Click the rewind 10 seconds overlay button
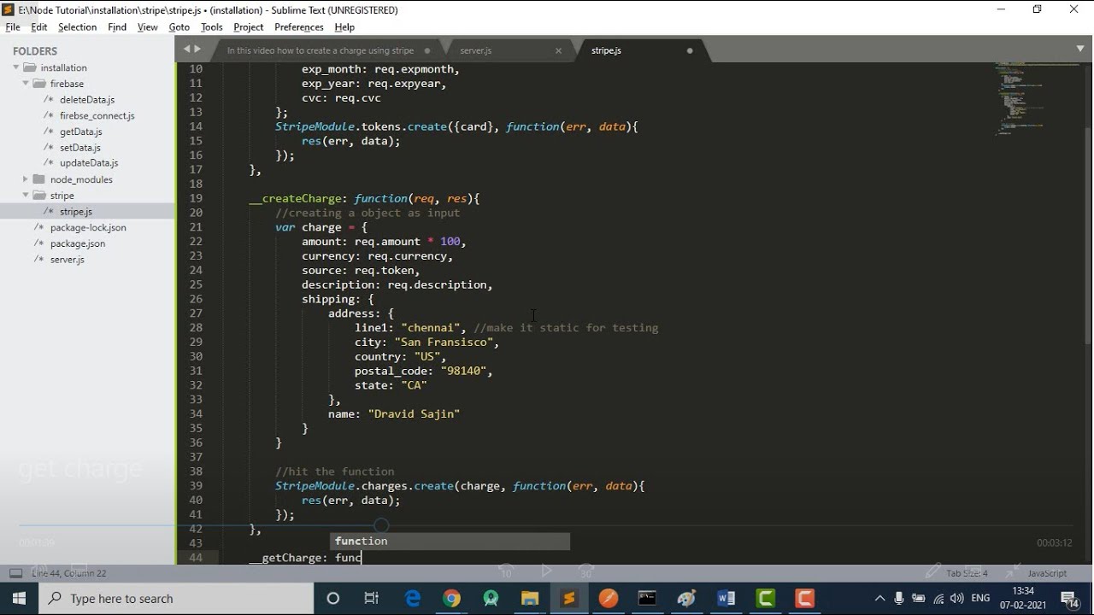Viewport: 1094px width, 615px height. [x=506, y=571]
